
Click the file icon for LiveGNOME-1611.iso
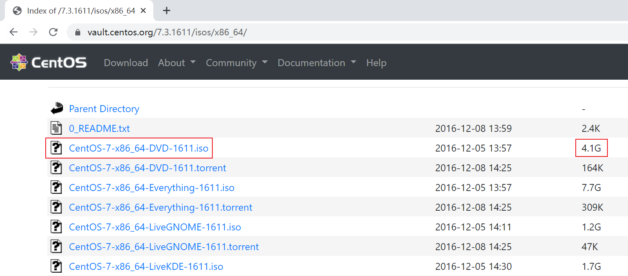point(56,227)
